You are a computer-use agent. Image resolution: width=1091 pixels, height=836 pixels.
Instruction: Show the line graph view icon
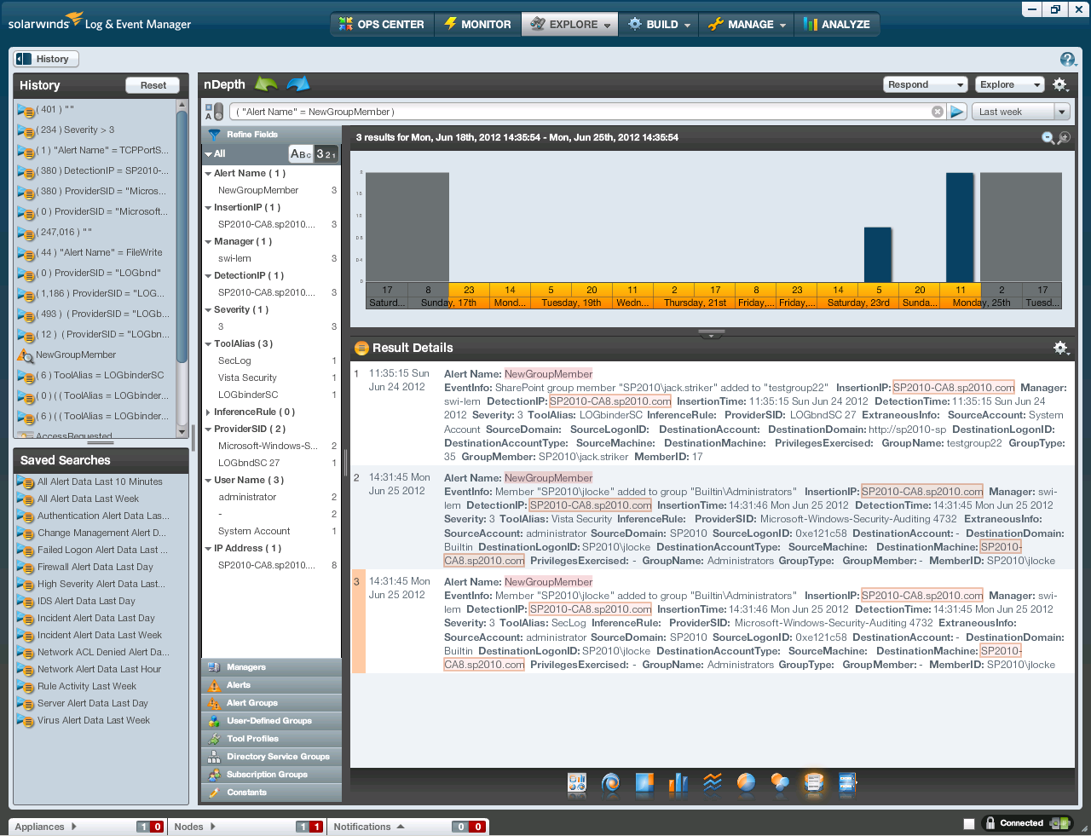pos(713,783)
